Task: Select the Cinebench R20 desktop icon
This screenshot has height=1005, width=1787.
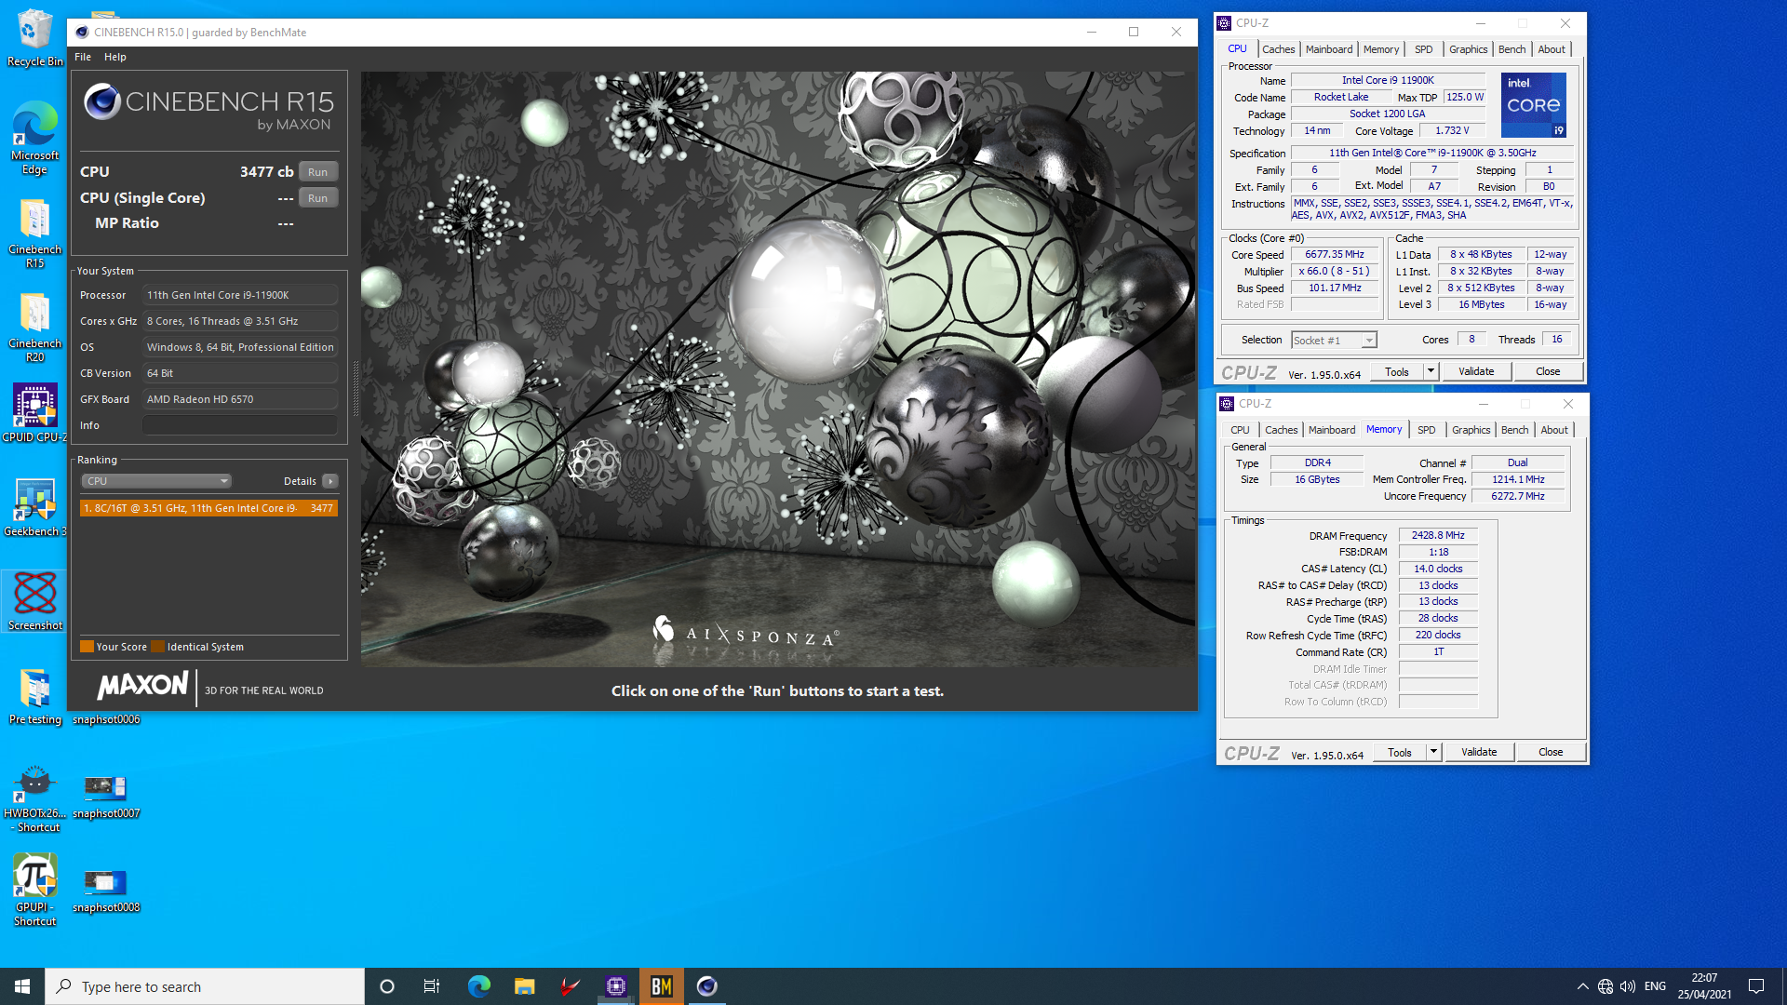Action: coord(34,328)
